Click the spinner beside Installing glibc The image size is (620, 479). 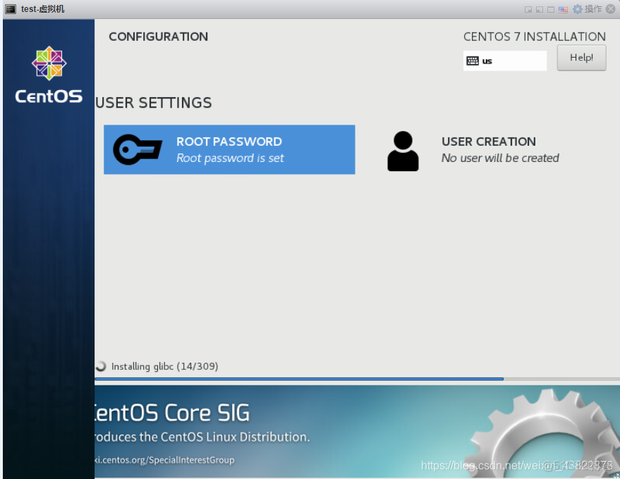[102, 366]
